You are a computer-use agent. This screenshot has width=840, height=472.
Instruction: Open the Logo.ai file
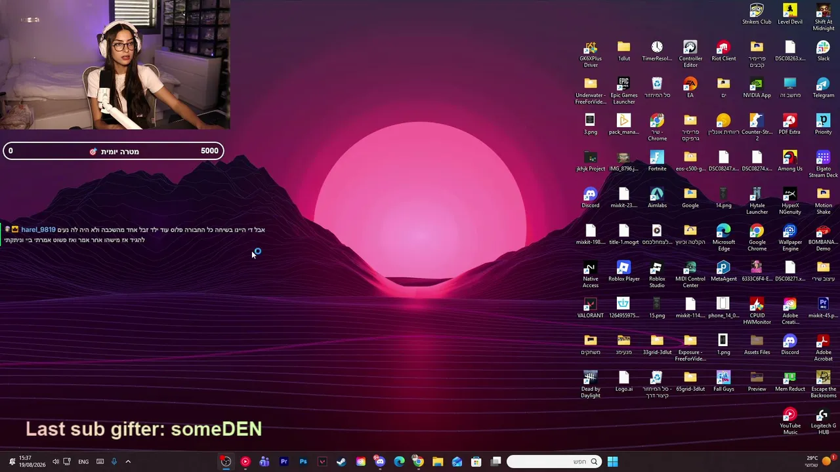623,381
